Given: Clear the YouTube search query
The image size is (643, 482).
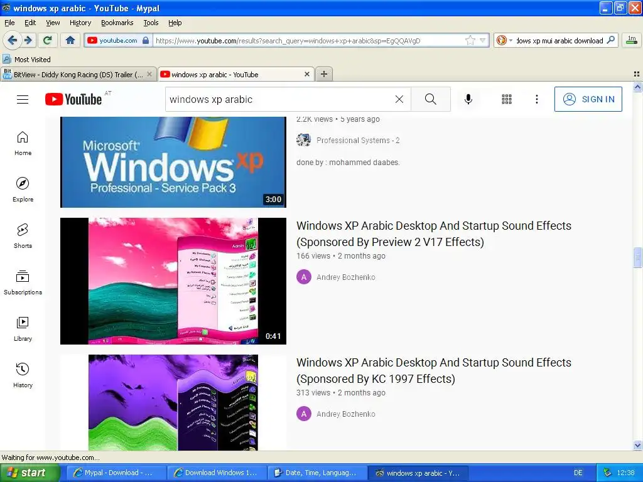Looking at the screenshot, I should pos(399,99).
